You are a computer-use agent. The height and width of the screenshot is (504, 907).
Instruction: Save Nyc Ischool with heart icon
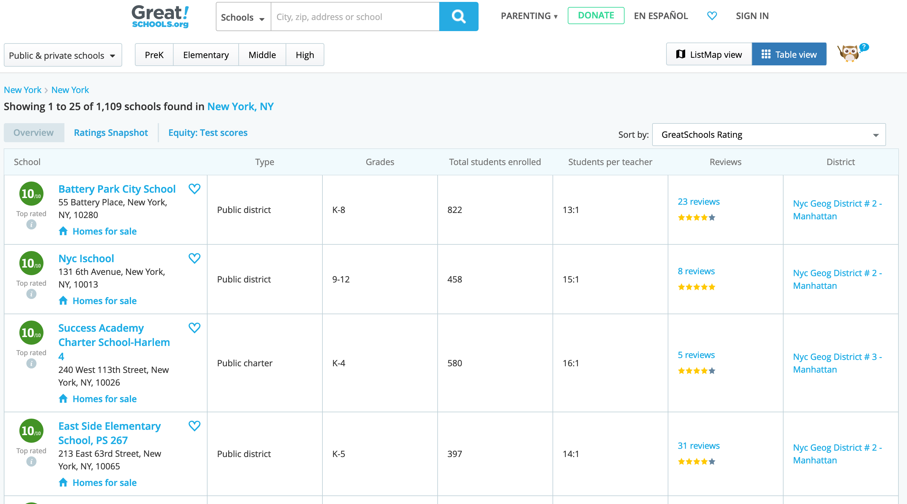194,258
